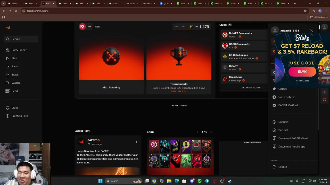Bookmark this page with the star
The image size is (330, 185).
click(x=305, y=11)
